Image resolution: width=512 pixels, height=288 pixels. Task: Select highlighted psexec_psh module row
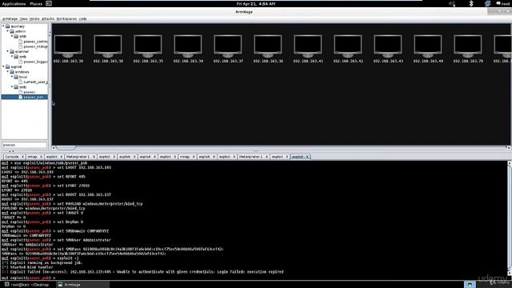pos(25,97)
